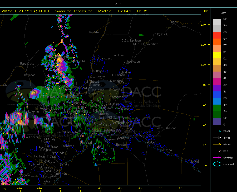Click the 'L_Asuncion' map label

click(x=132, y=62)
